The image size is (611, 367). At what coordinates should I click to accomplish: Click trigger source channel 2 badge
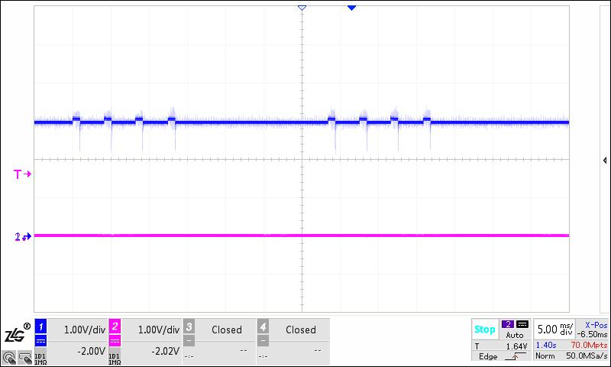coord(507,324)
